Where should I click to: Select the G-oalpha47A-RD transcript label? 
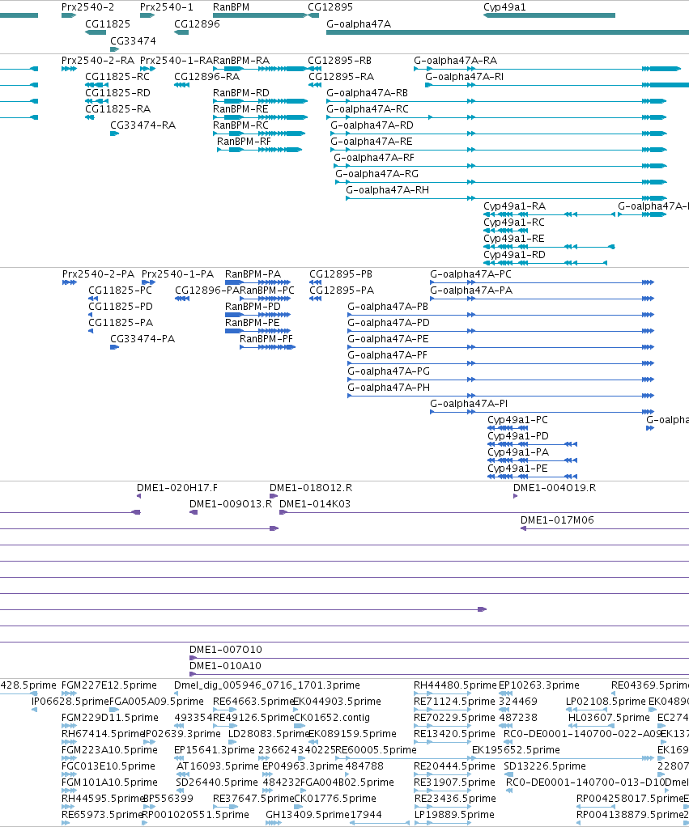coord(372,125)
